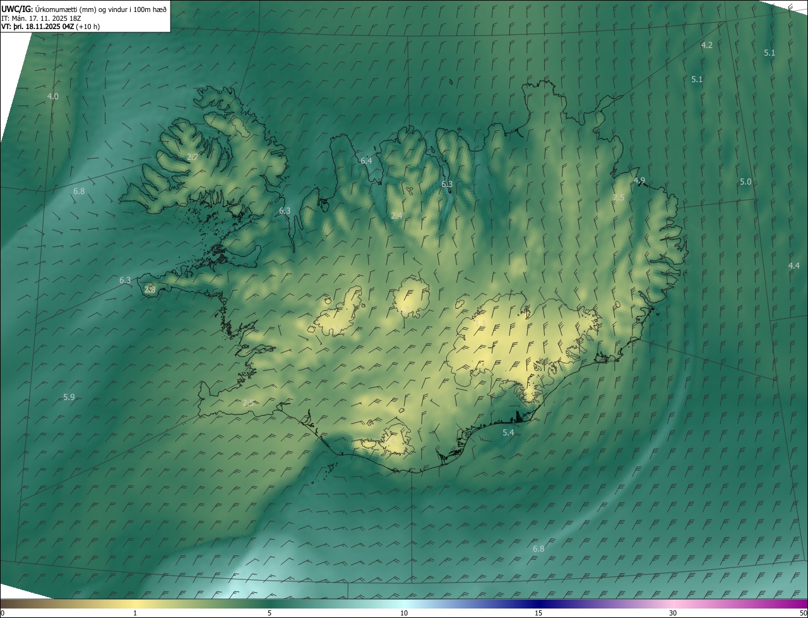
Task: Click the map value 4.4
Action: click(x=794, y=266)
